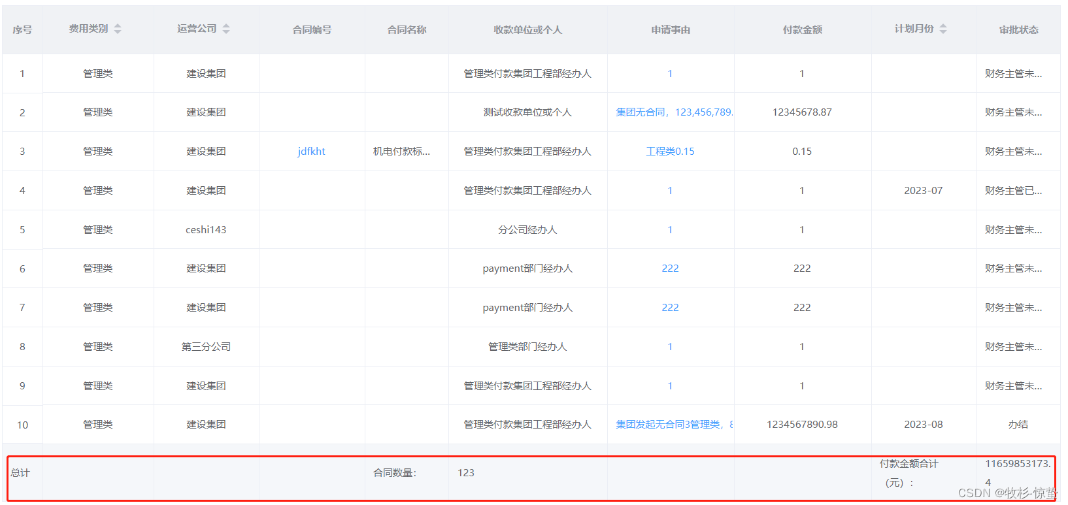The height and width of the screenshot is (505, 1068).
Task: Select row 9 管理类付款集团工程部经办人 cell
Action: tap(527, 386)
